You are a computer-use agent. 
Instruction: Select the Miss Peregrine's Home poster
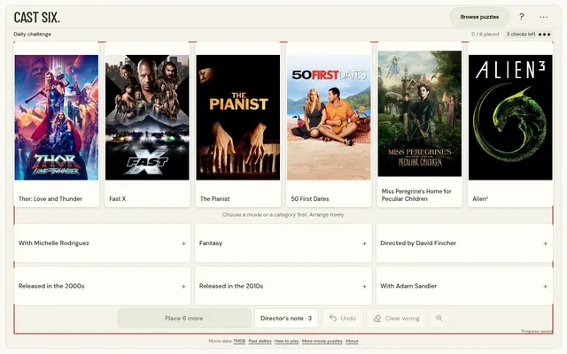coord(419,114)
